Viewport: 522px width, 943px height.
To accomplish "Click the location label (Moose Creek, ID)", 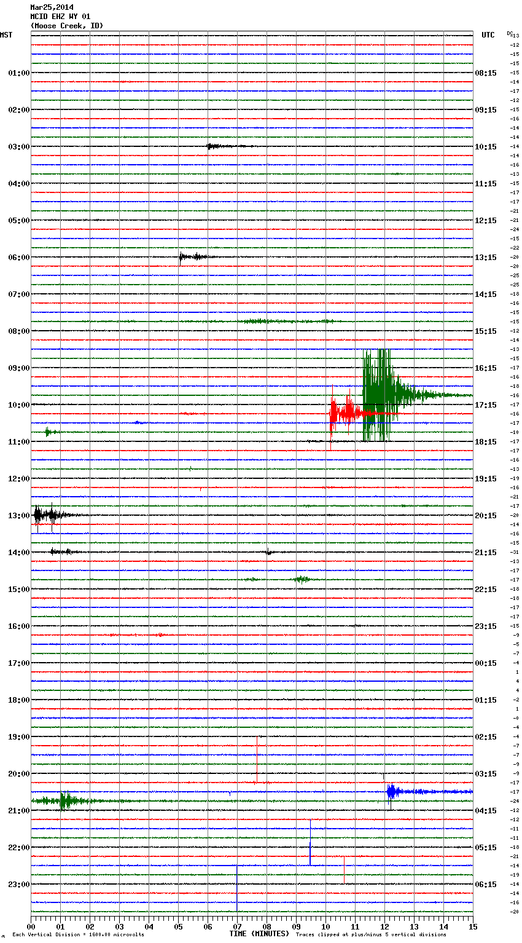I will 67,26.
